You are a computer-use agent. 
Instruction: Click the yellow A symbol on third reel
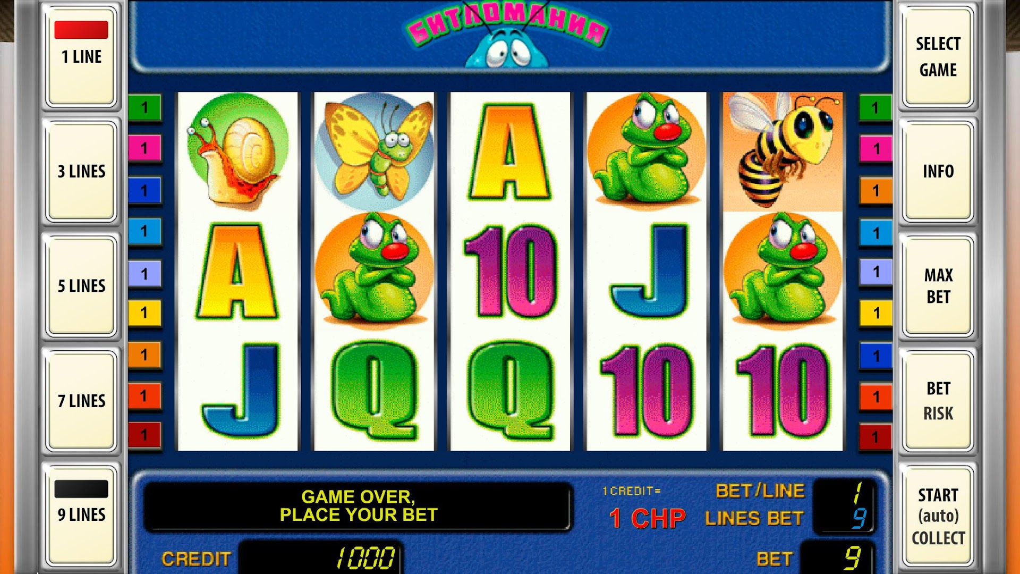[x=510, y=152]
